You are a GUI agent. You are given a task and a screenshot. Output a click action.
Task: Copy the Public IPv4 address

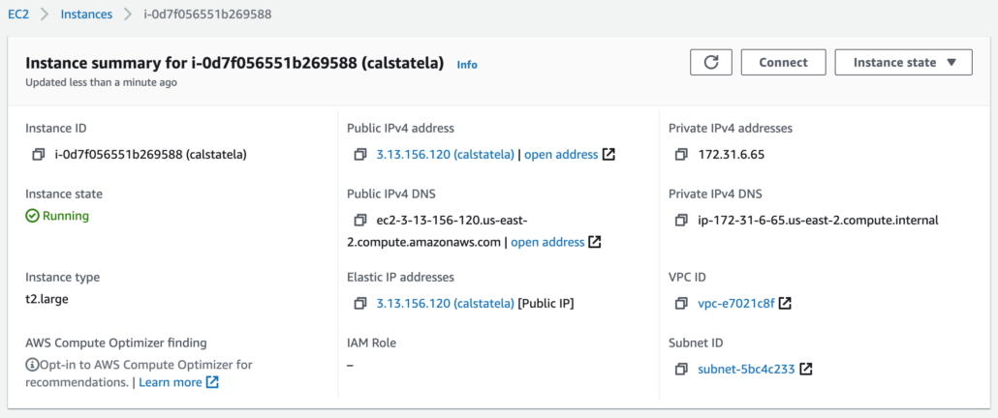(x=360, y=155)
